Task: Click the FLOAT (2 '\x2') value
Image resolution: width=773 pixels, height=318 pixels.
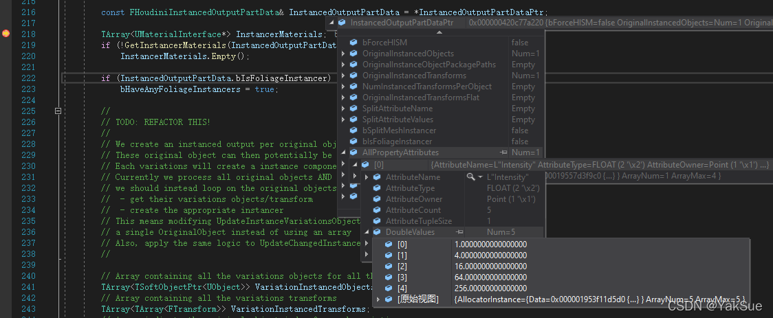Action: (x=513, y=188)
